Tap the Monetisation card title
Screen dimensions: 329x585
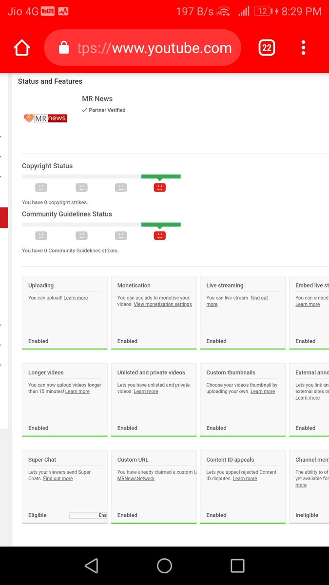[134, 286]
